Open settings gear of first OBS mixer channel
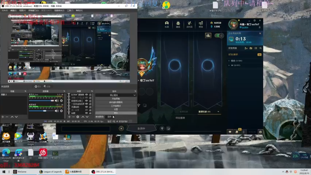The image size is (311, 175). (x=61, y=101)
